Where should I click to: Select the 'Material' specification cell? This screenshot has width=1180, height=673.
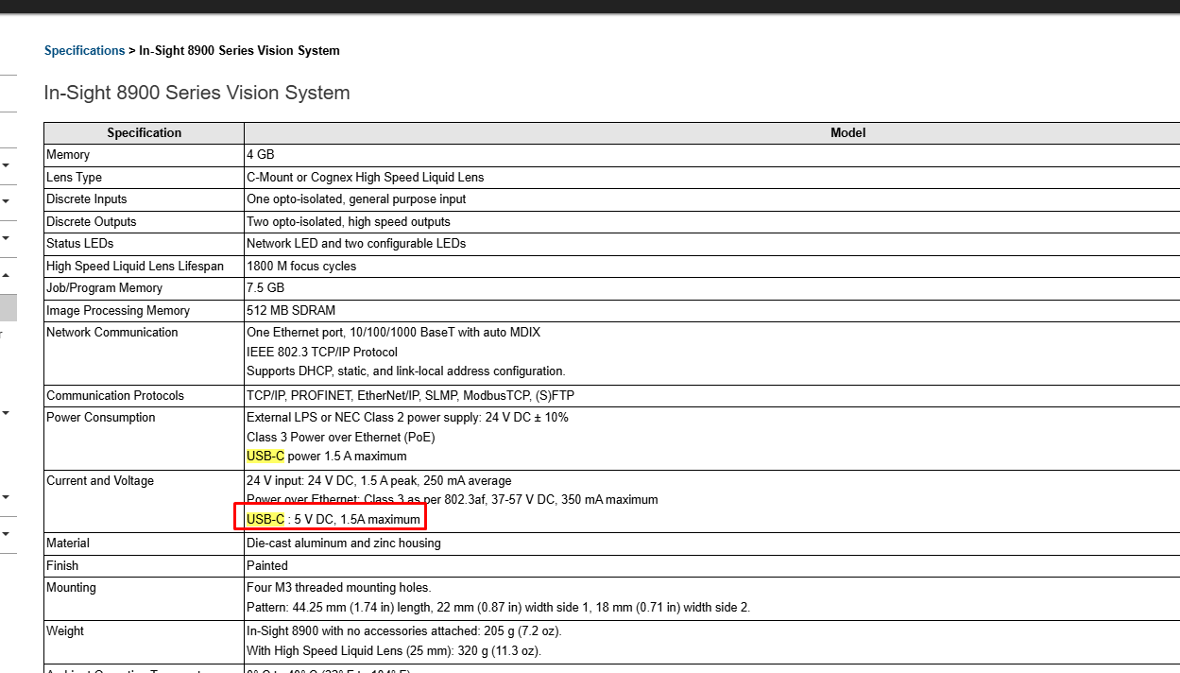click(144, 544)
